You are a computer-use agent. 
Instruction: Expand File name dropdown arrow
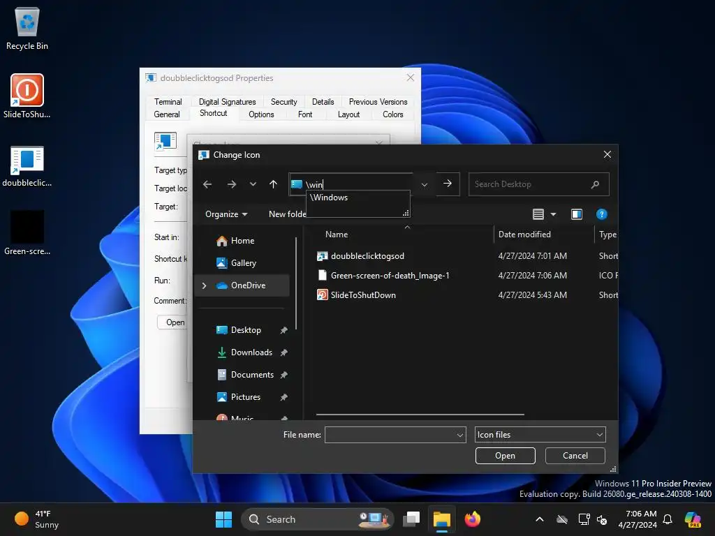tap(459, 435)
